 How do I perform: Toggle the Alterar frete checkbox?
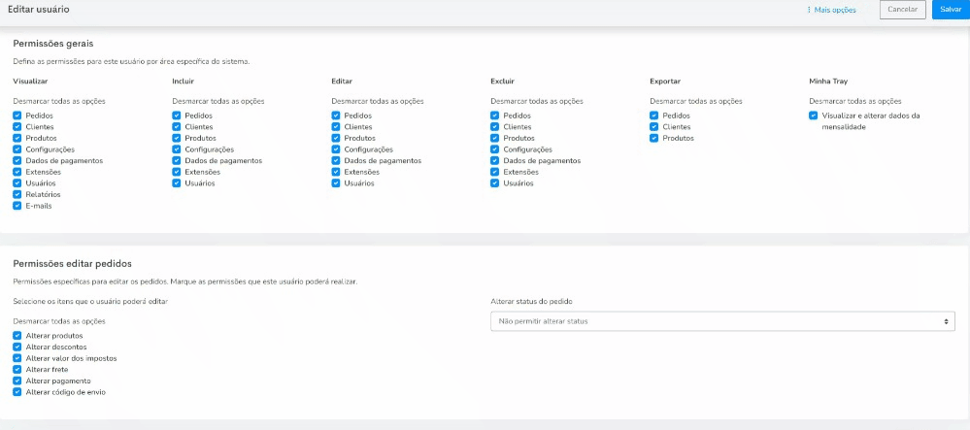(x=17, y=370)
